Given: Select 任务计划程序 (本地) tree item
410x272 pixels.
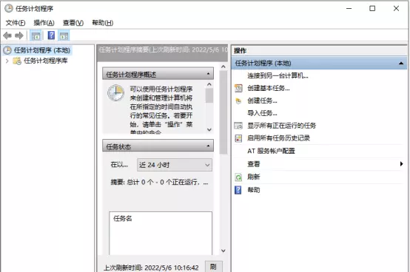Looking at the screenshot, I should tap(42, 50).
